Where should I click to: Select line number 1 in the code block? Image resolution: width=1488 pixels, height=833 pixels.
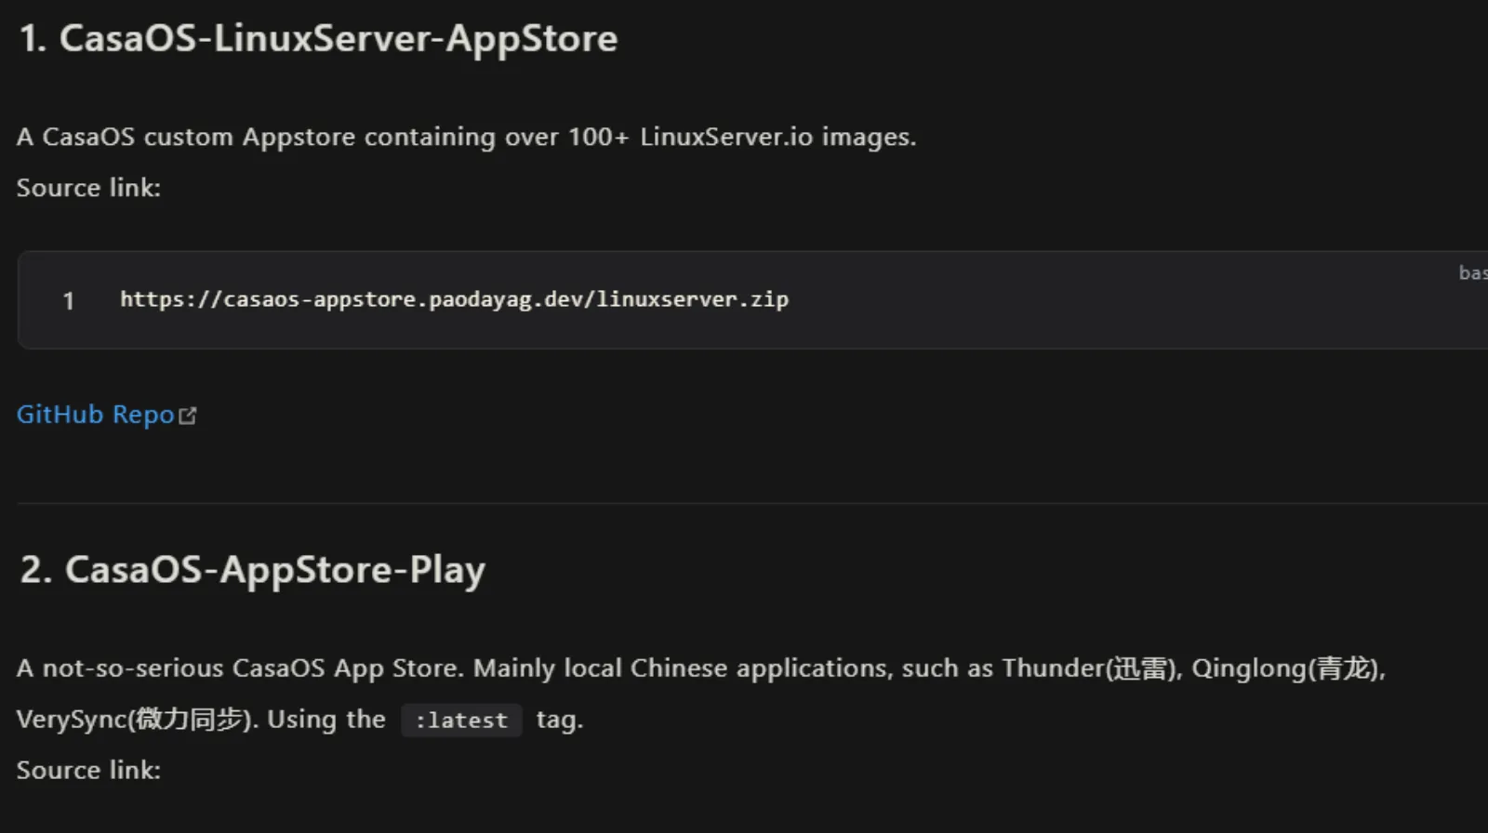68,300
